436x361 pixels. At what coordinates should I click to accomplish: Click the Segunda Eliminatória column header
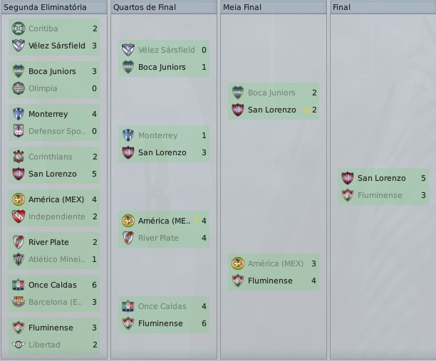tap(46, 7)
